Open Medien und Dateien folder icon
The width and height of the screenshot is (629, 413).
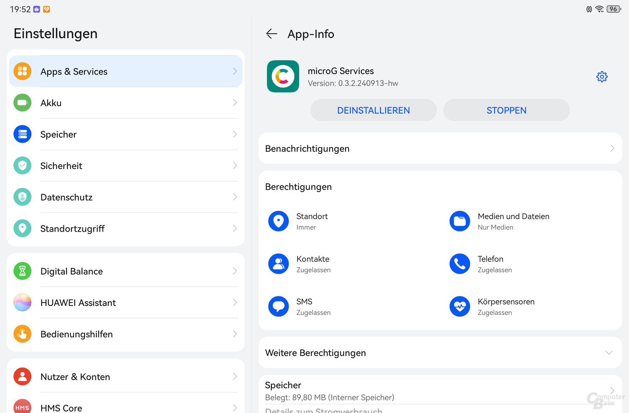pyautogui.click(x=460, y=221)
